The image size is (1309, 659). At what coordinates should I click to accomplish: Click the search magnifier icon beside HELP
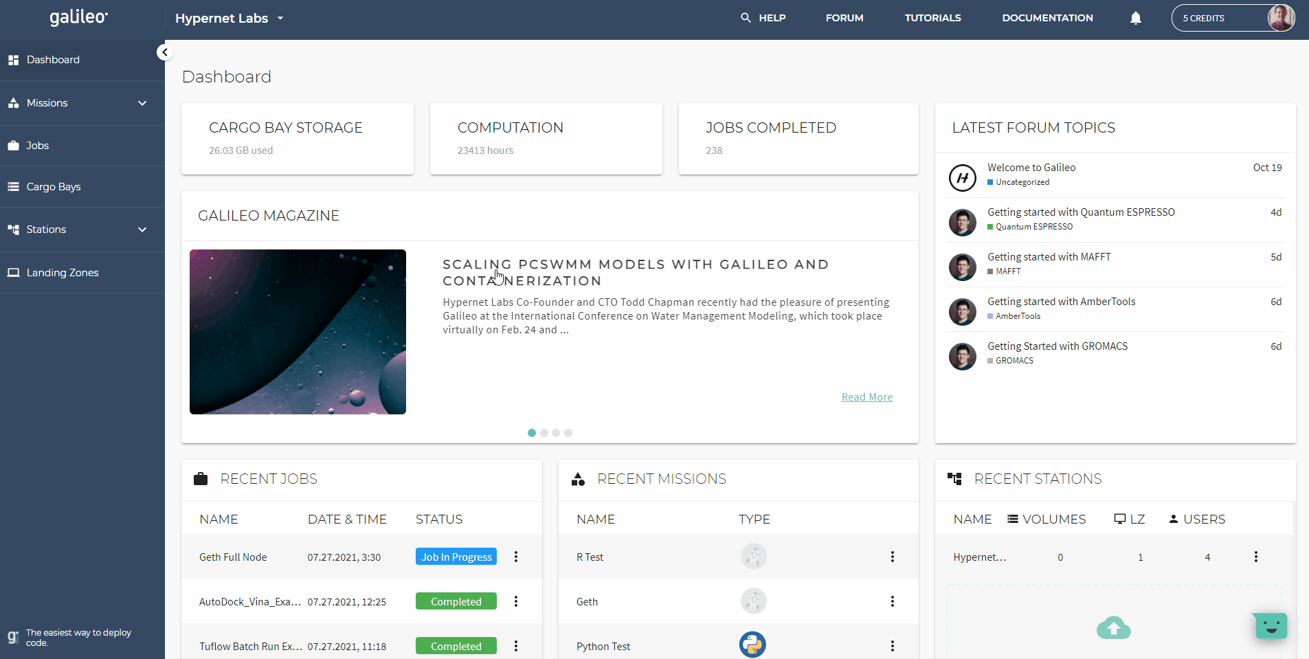(746, 18)
